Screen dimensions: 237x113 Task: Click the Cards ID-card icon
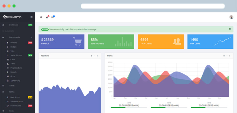[x=8, y=60]
